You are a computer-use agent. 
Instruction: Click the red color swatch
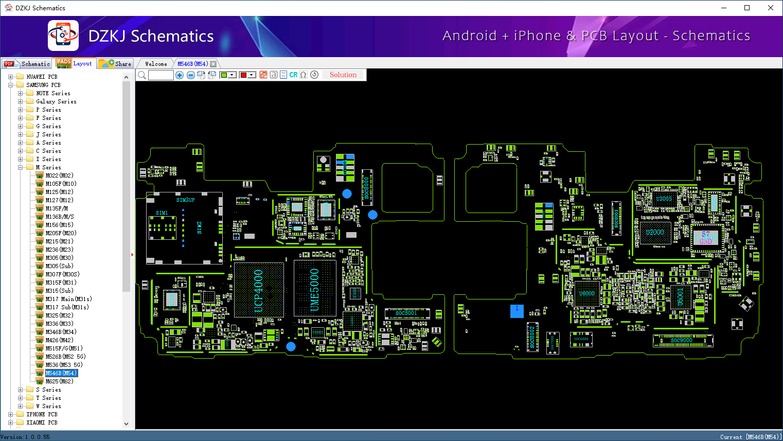coord(243,75)
